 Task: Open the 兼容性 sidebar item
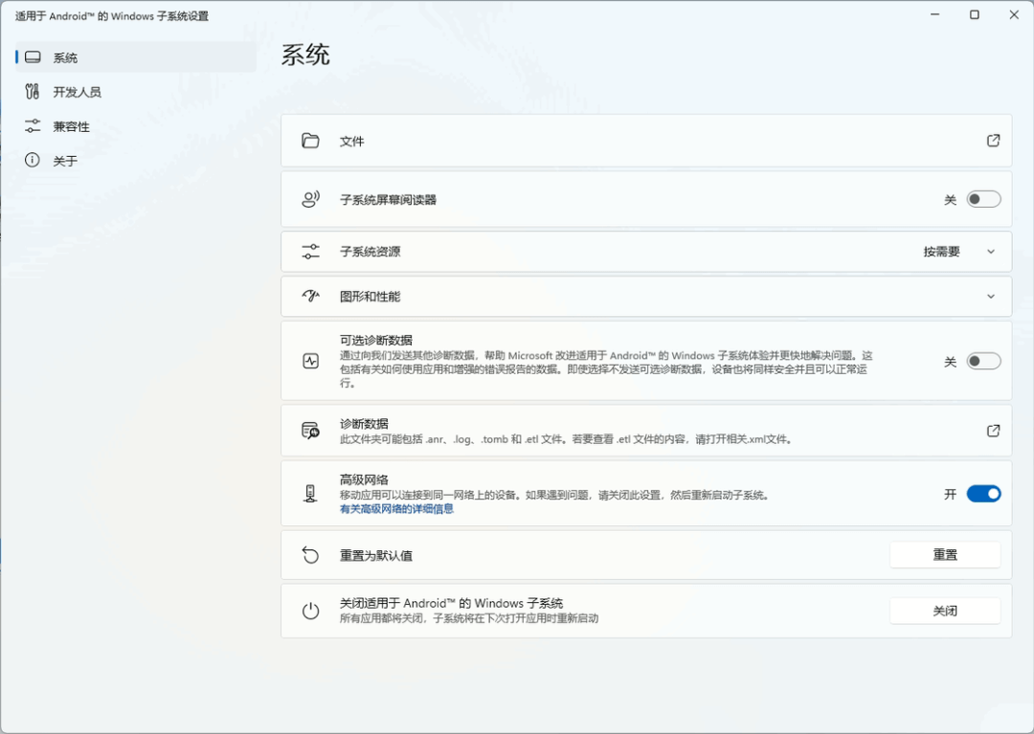tap(136, 126)
